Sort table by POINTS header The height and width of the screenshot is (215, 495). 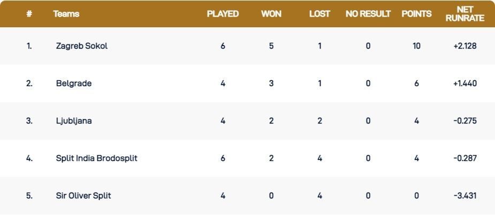tap(416, 14)
